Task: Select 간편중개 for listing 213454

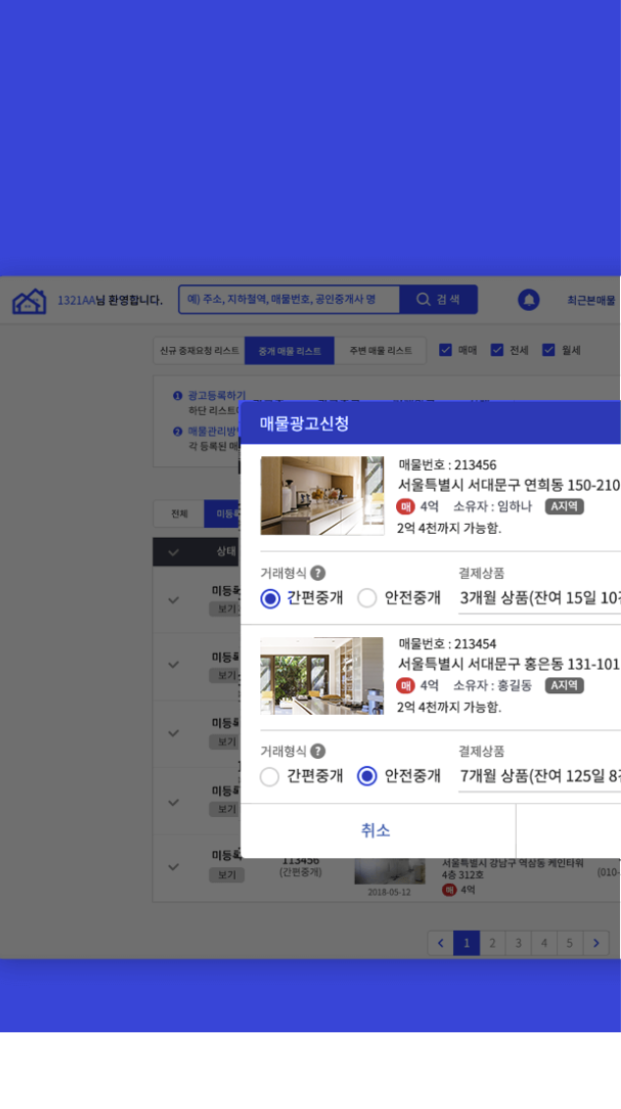Action: 270,777
